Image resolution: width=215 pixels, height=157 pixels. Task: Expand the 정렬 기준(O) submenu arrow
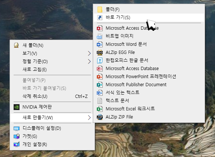click(x=89, y=62)
